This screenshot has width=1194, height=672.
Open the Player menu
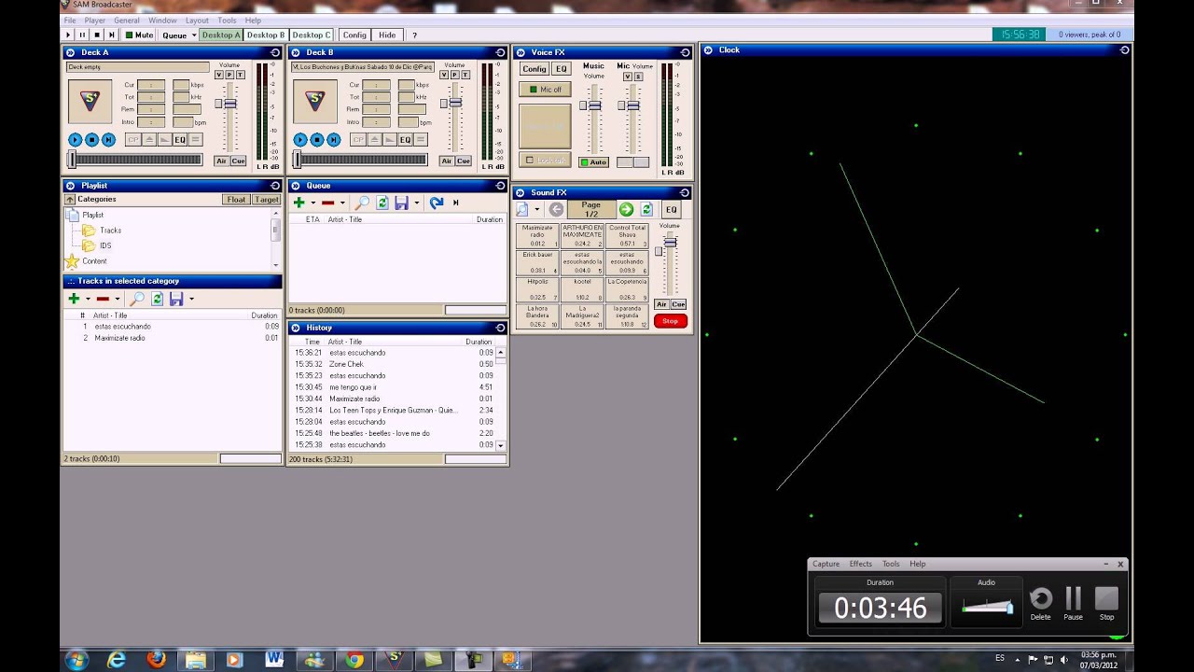click(94, 20)
